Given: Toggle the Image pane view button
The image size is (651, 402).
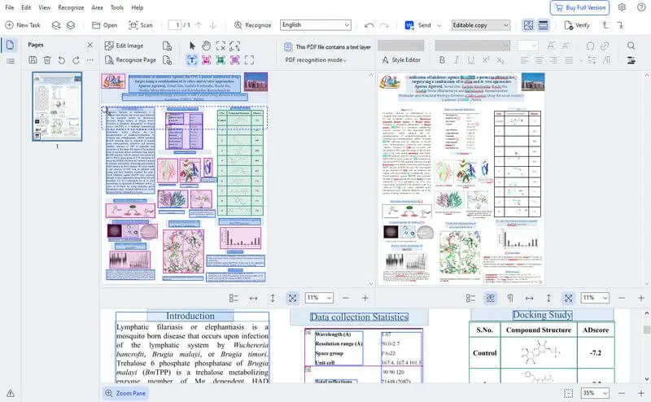Looking at the screenshot, I should (x=528, y=25).
